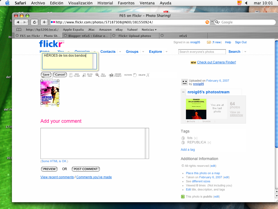Click the volume speaker icon in menu bar
This screenshot has height=209, width=278.
[246, 3]
